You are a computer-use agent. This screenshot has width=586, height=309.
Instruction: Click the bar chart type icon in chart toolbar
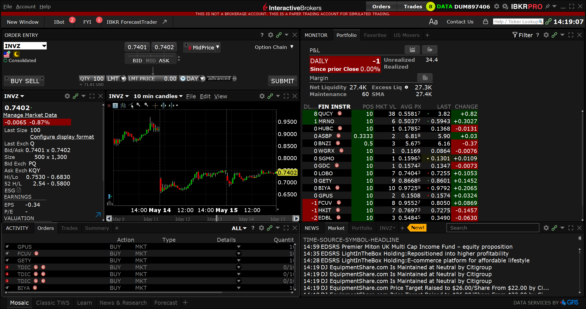(x=123, y=105)
